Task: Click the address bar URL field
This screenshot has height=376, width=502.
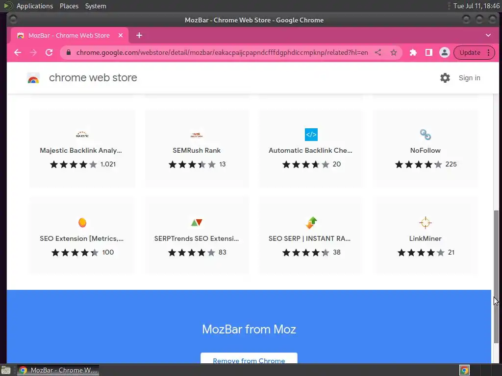Action: tap(222, 52)
